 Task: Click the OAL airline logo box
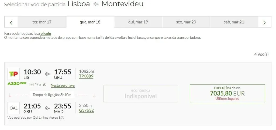[13, 108]
